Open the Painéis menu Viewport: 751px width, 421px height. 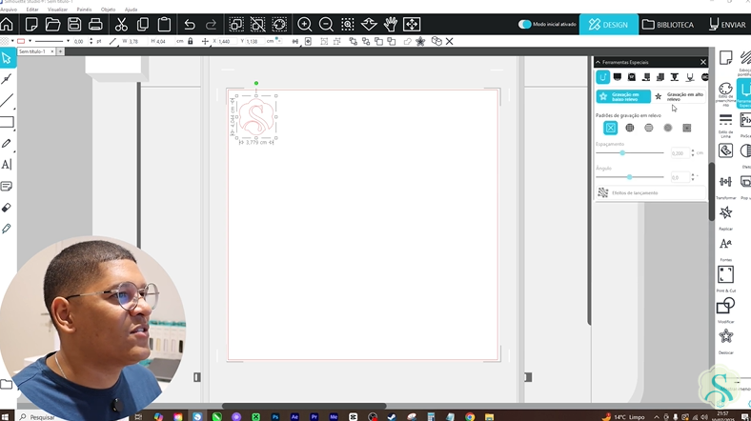[x=84, y=10]
